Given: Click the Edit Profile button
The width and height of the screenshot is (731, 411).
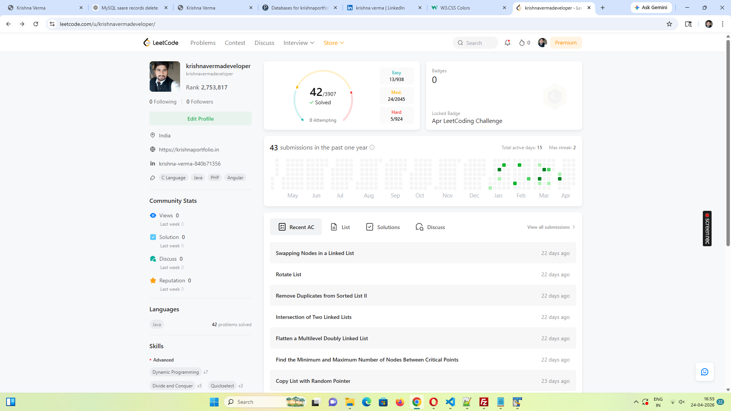Looking at the screenshot, I should pyautogui.click(x=200, y=119).
